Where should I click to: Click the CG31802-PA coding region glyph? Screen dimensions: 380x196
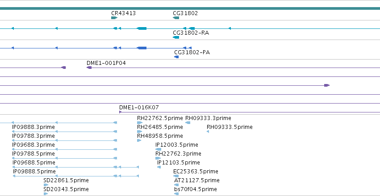(x=176, y=57)
